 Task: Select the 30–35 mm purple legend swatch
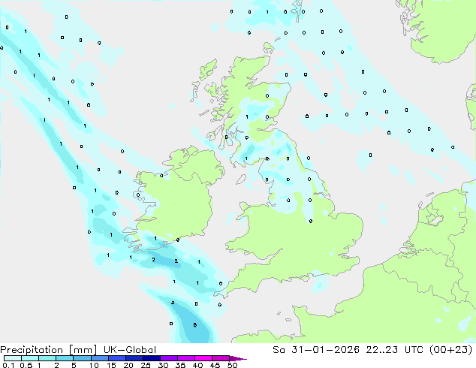coord(168,358)
